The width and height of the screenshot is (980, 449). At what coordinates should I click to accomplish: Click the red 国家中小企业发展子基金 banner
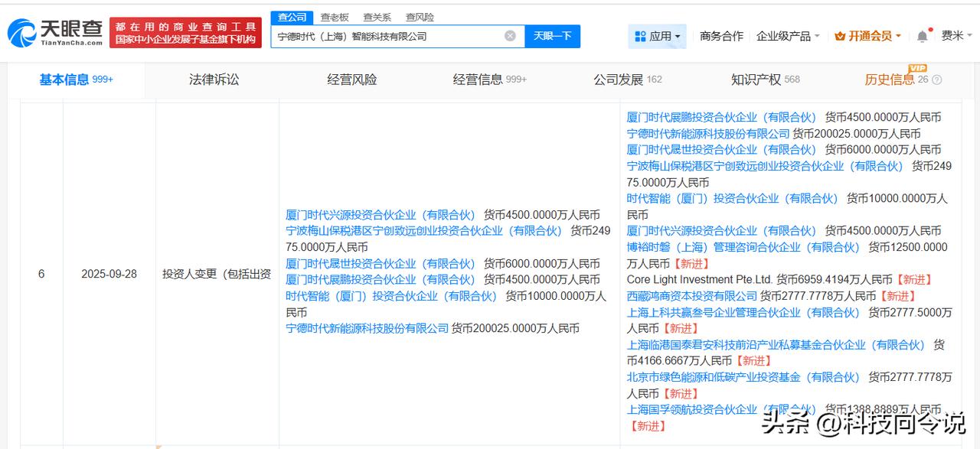pos(185,33)
